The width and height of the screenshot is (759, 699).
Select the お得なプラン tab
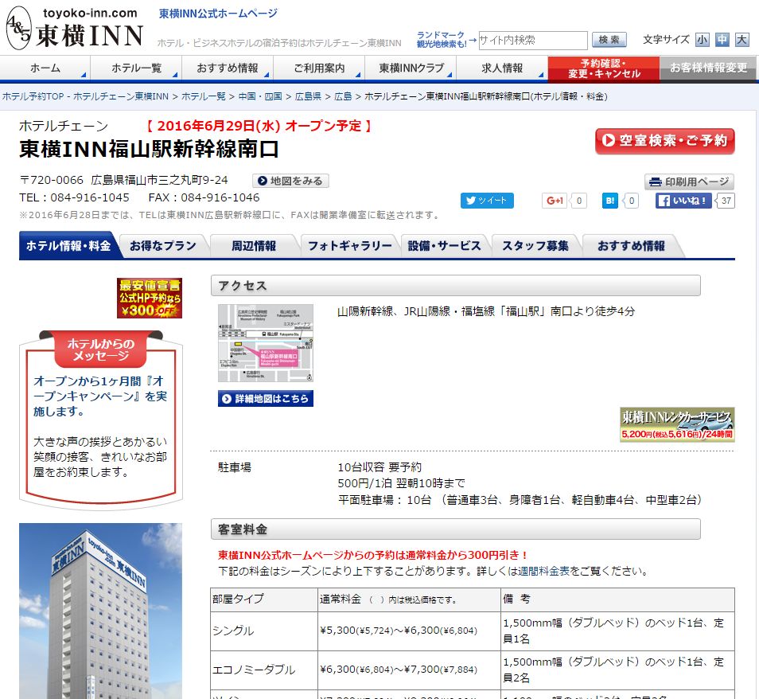(163, 245)
